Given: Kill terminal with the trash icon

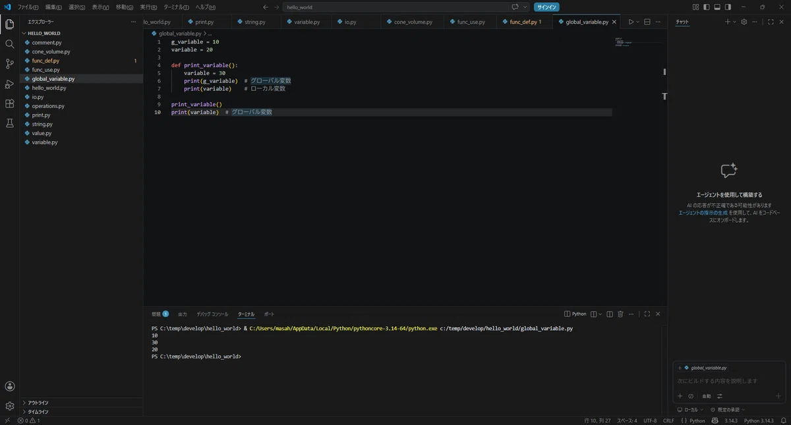Looking at the screenshot, I should 620,314.
